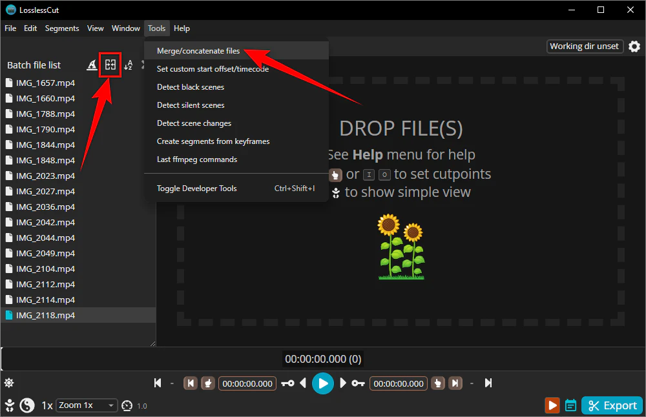Open the Segments menu
Viewport: 646px width, 417px height.
tap(62, 28)
